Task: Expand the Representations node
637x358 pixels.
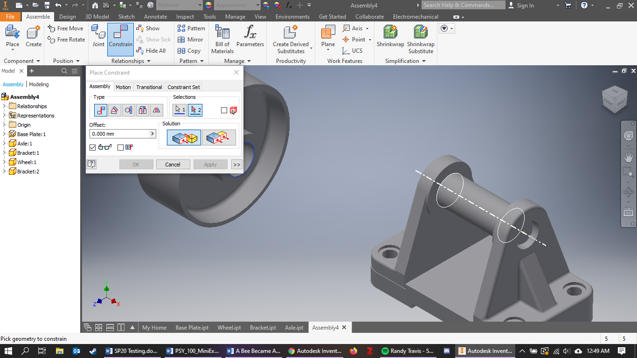Action: pos(4,116)
